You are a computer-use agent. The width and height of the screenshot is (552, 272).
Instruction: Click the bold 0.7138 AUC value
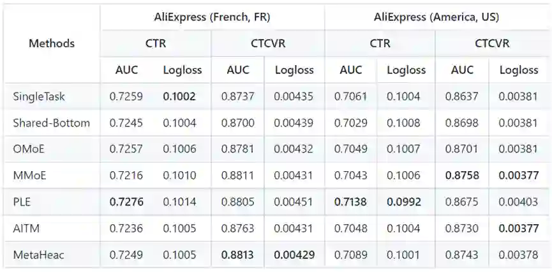350,202
